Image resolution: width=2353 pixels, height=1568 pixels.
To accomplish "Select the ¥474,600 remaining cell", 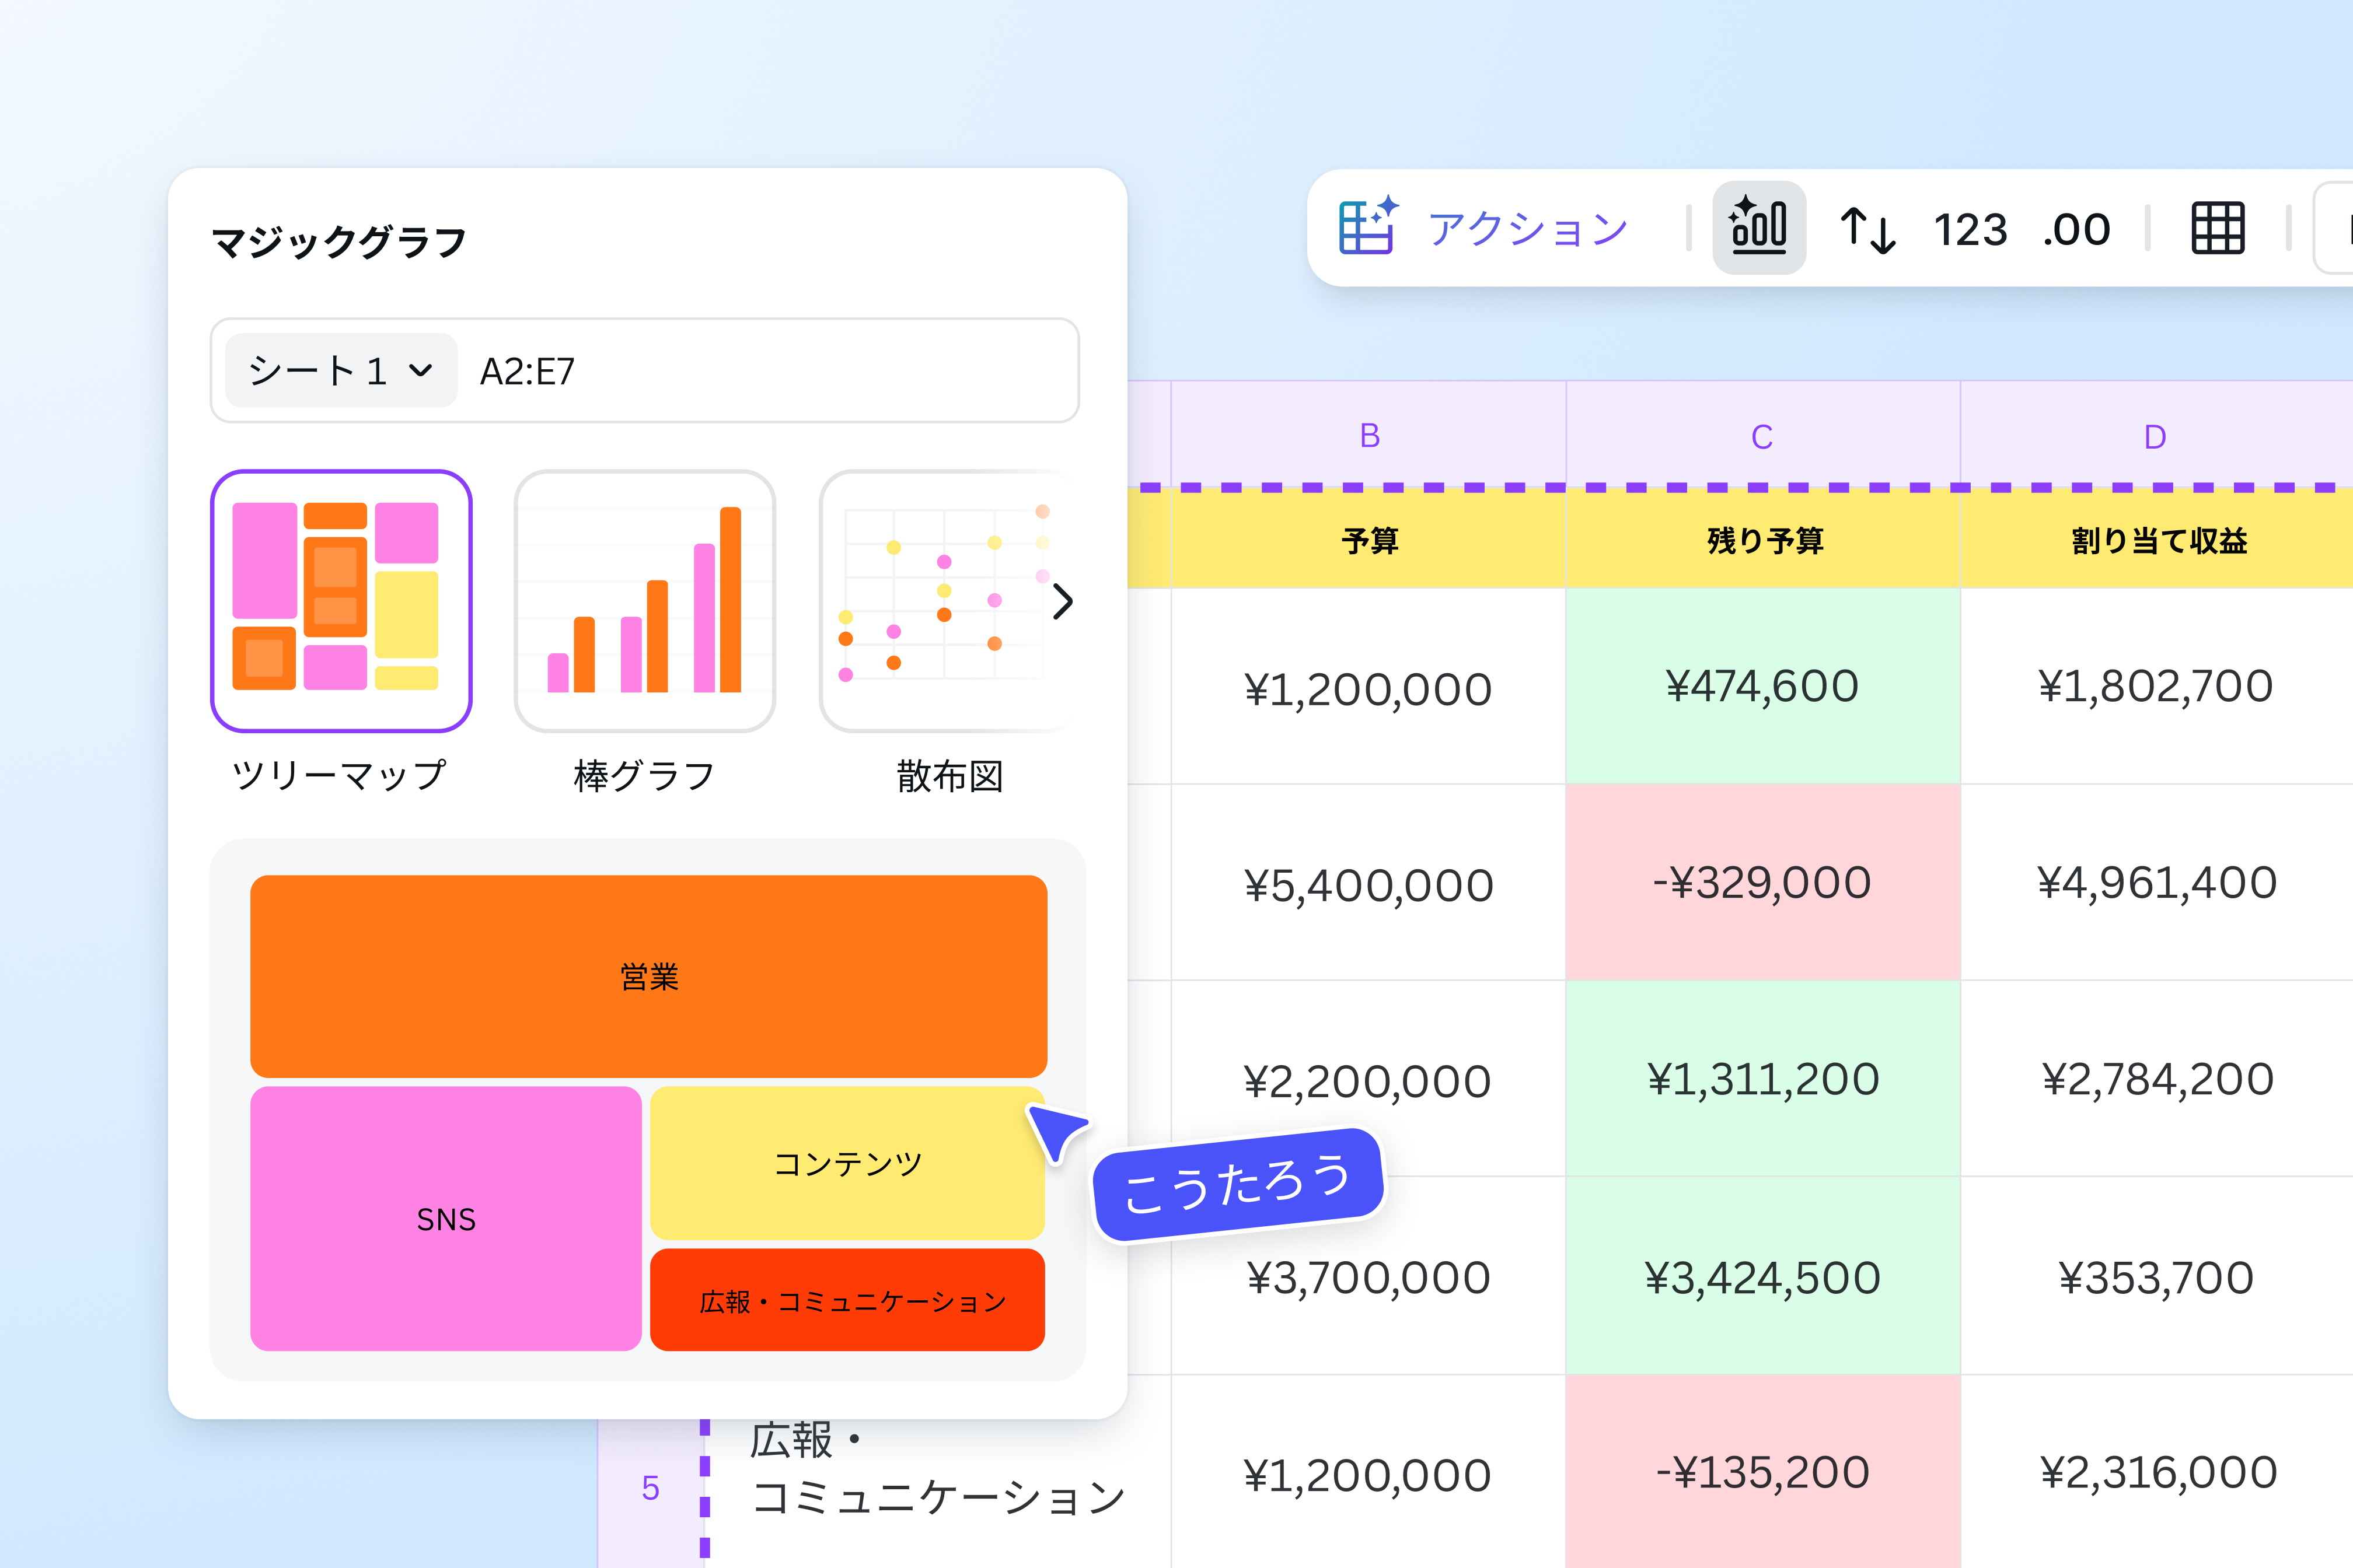I will click(1763, 686).
